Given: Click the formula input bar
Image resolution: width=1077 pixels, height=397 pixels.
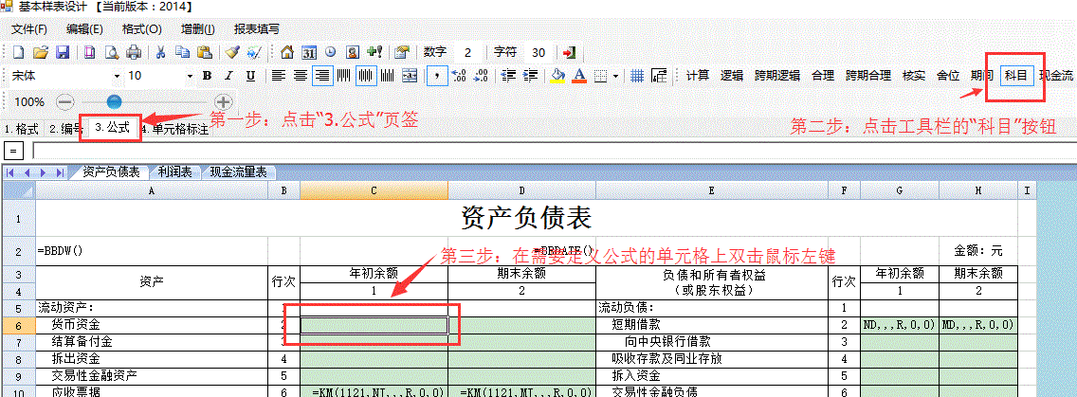Looking at the screenshot, I should (x=555, y=151).
